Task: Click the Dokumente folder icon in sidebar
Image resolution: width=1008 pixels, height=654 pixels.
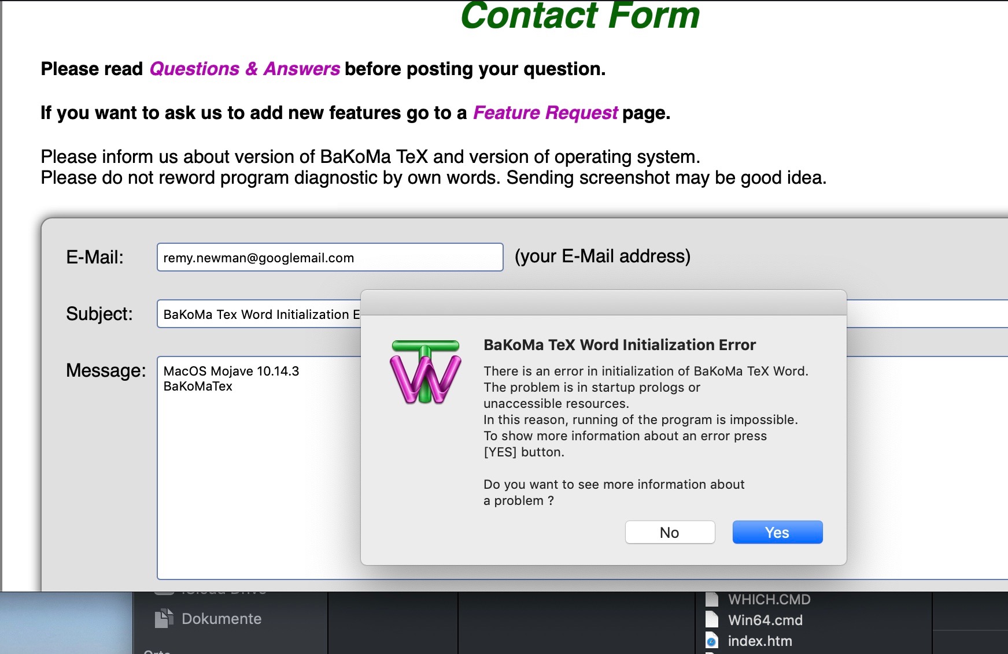Action: (x=164, y=619)
